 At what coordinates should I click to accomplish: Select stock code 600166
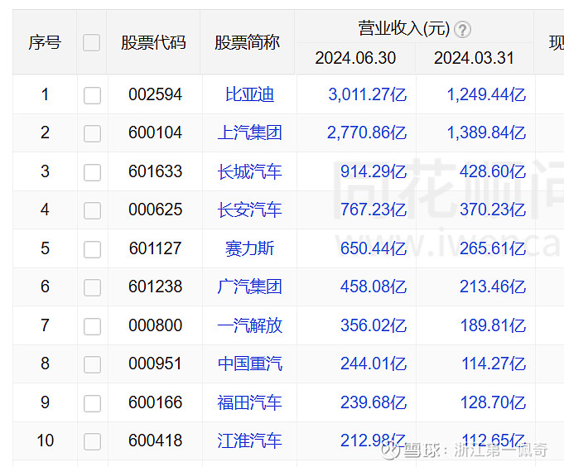(156, 402)
